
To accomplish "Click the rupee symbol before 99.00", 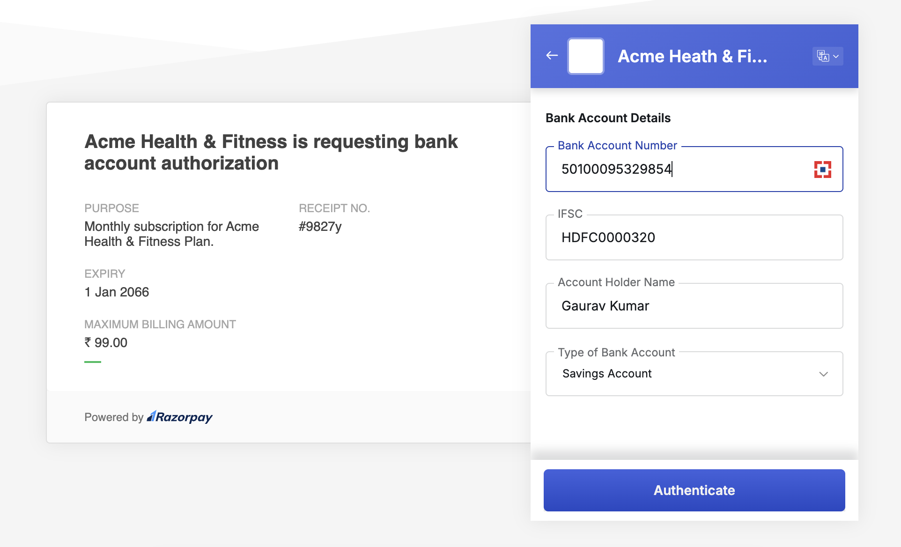I will click(88, 342).
